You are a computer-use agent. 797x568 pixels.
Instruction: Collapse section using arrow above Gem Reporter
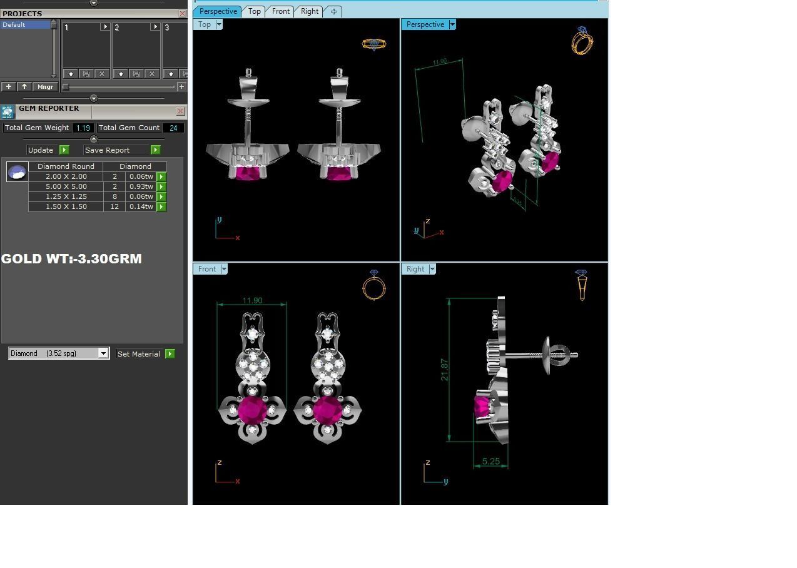[94, 98]
